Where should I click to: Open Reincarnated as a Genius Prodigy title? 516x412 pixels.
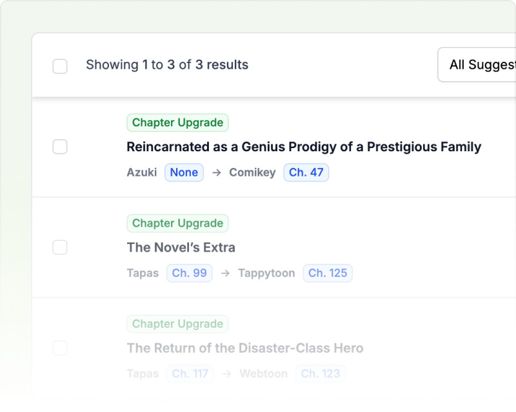[304, 147]
